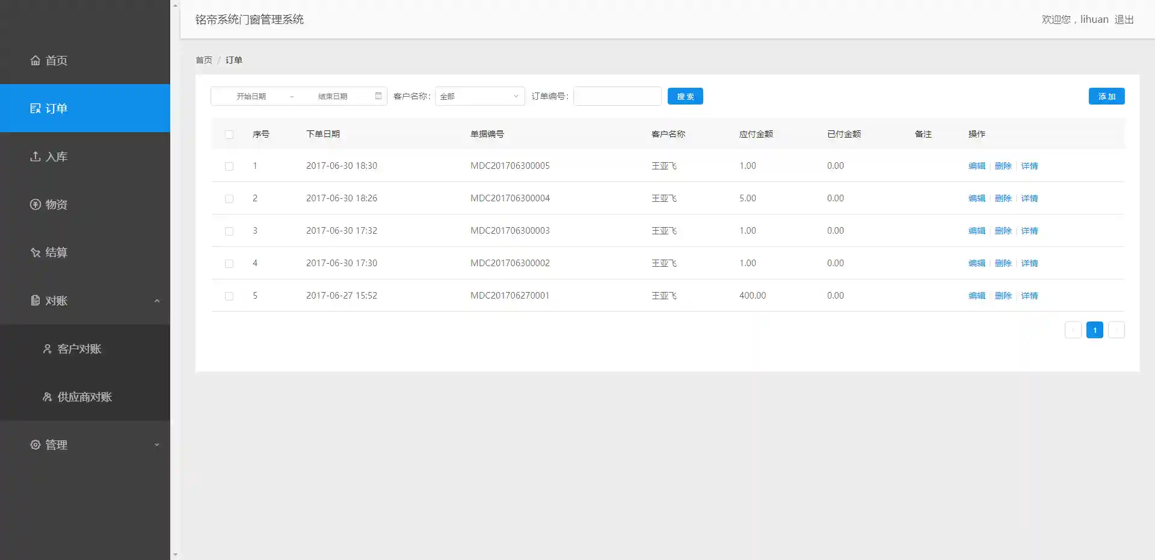Image resolution: width=1155 pixels, height=560 pixels.
Task: Check the box for order MDC201706300005
Action: tap(229, 166)
